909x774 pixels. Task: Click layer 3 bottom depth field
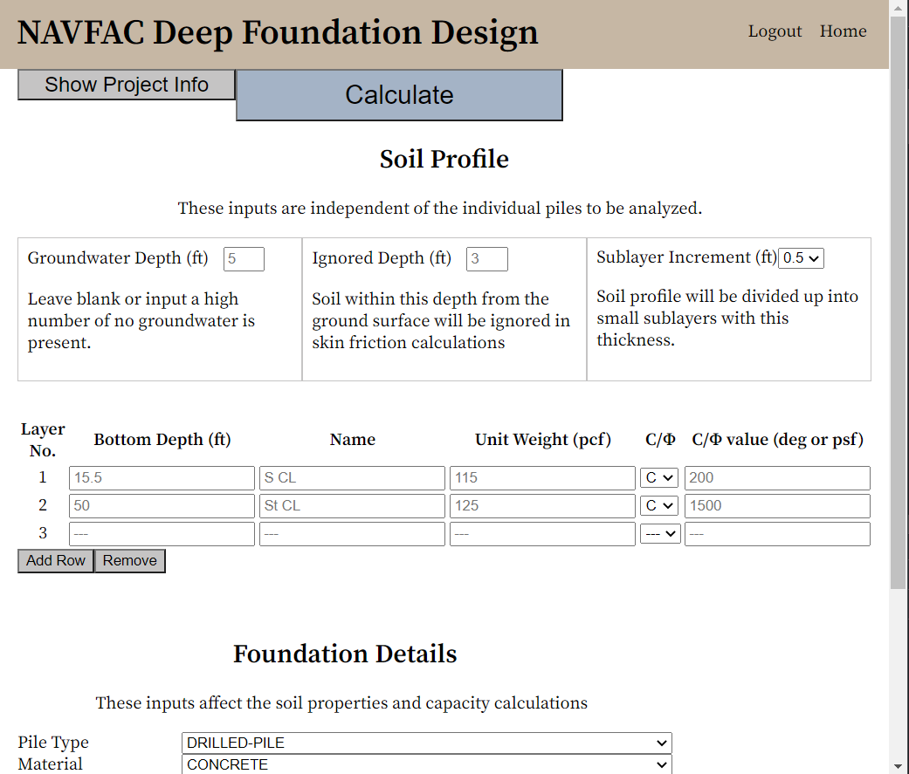tap(162, 533)
